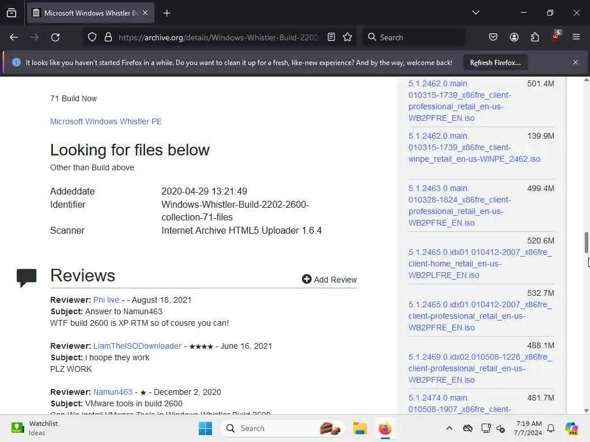Close the Microsoft Windows Whistler tab

click(145, 13)
